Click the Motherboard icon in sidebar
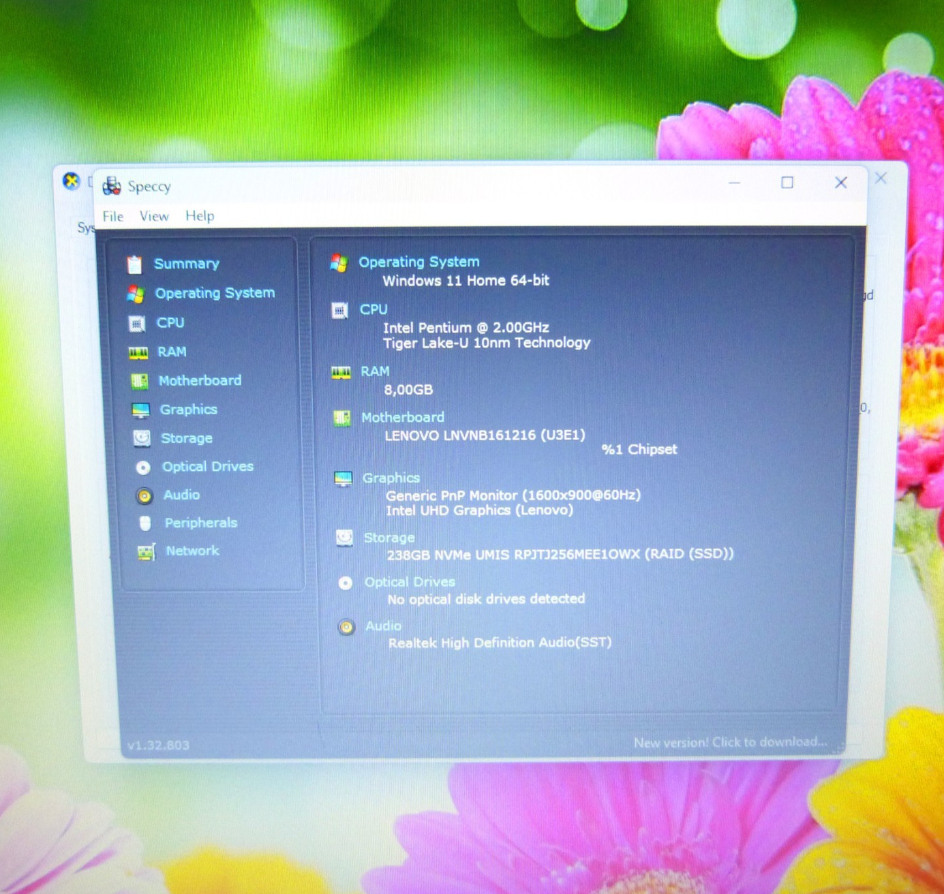This screenshot has width=944, height=894. [140, 381]
